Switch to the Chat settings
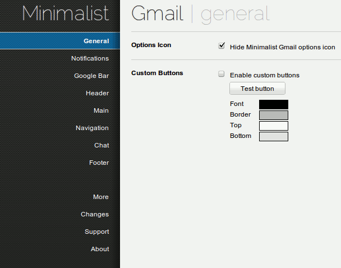Viewport: 341px width, 268px height. coord(102,145)
